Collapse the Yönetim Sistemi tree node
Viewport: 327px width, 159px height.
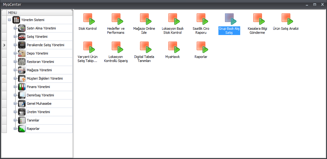[x=9, y=20]
